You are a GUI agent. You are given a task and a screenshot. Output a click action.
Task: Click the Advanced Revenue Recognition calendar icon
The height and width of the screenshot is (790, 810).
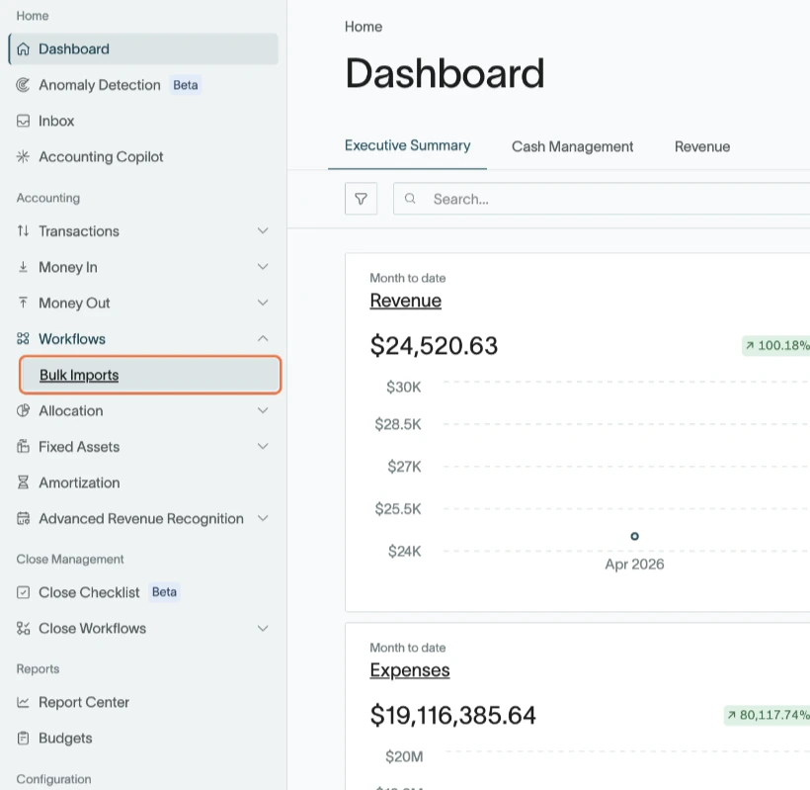coord(24,518)
